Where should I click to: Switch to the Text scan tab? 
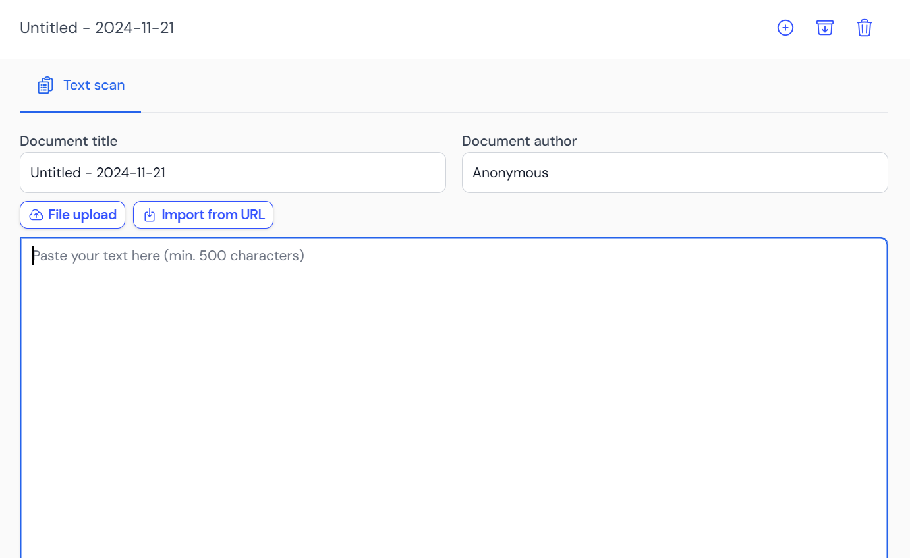pos(94,85)
